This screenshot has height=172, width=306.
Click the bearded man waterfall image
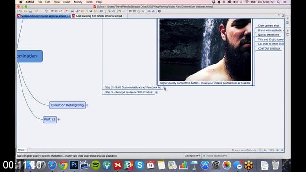205,50
